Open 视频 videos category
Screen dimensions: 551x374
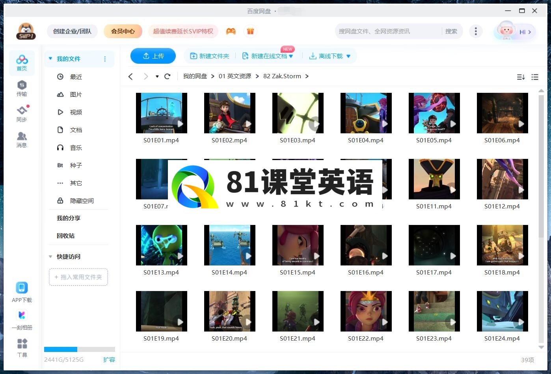point(76,112)
